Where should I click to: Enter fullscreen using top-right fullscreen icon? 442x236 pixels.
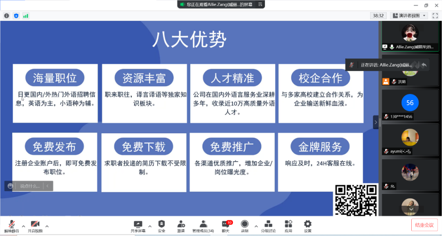tap(435, 16)
